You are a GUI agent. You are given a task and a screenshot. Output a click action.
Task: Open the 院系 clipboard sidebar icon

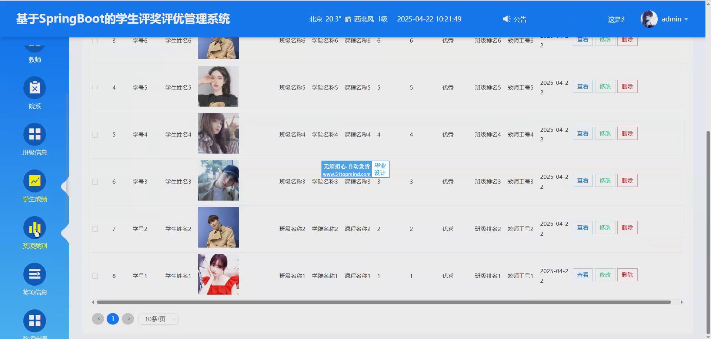[34, 88]
